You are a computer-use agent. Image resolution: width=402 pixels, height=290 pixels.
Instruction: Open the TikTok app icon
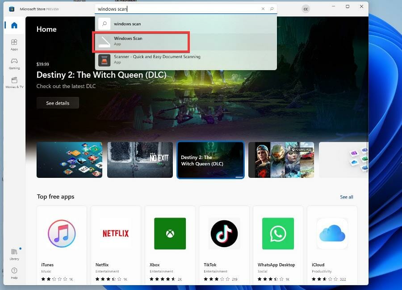224,233
